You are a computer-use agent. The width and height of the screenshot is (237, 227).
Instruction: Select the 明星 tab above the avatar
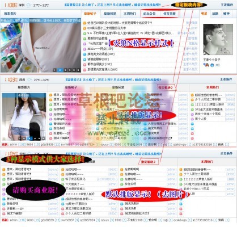point(204,14)
